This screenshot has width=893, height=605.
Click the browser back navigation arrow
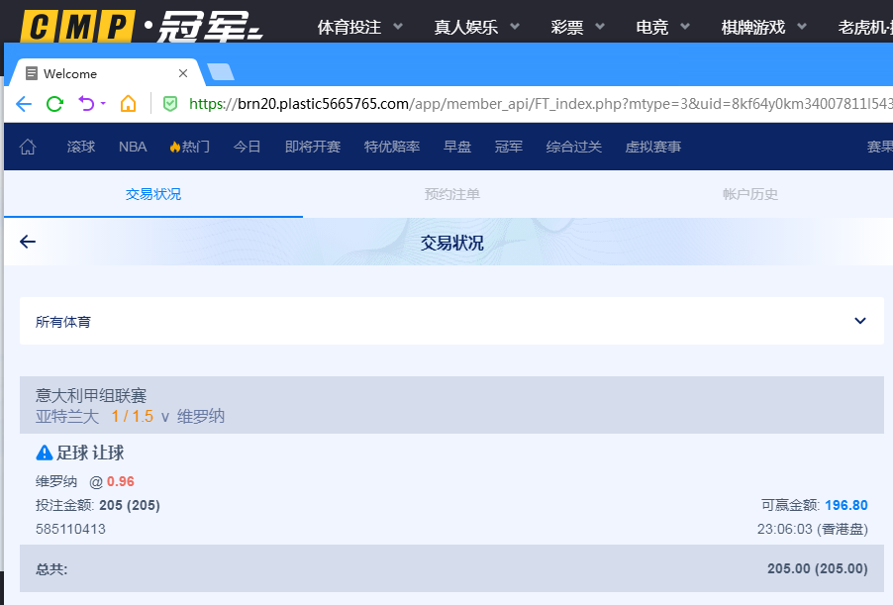point(22,104)
